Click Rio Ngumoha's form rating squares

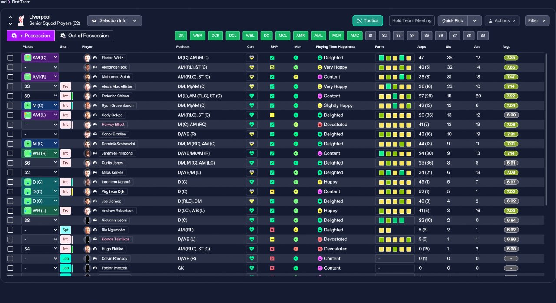click(395, 230)
